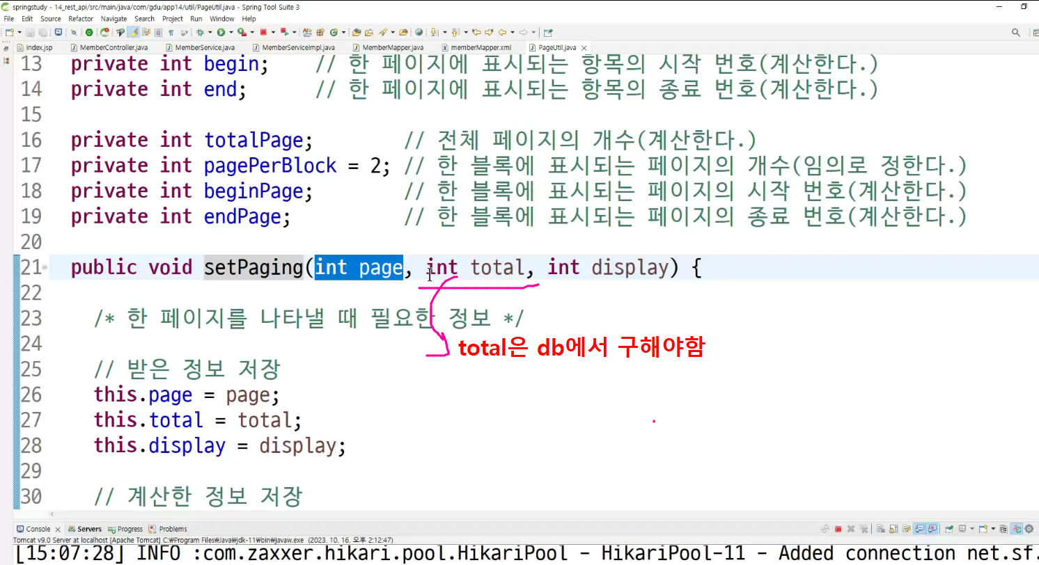Click line number 25 in gutter
This screenshot has width=1039, height=565.
[31, 369]
